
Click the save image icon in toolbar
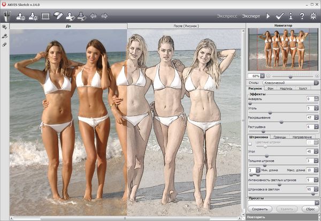tap(33, 16)
